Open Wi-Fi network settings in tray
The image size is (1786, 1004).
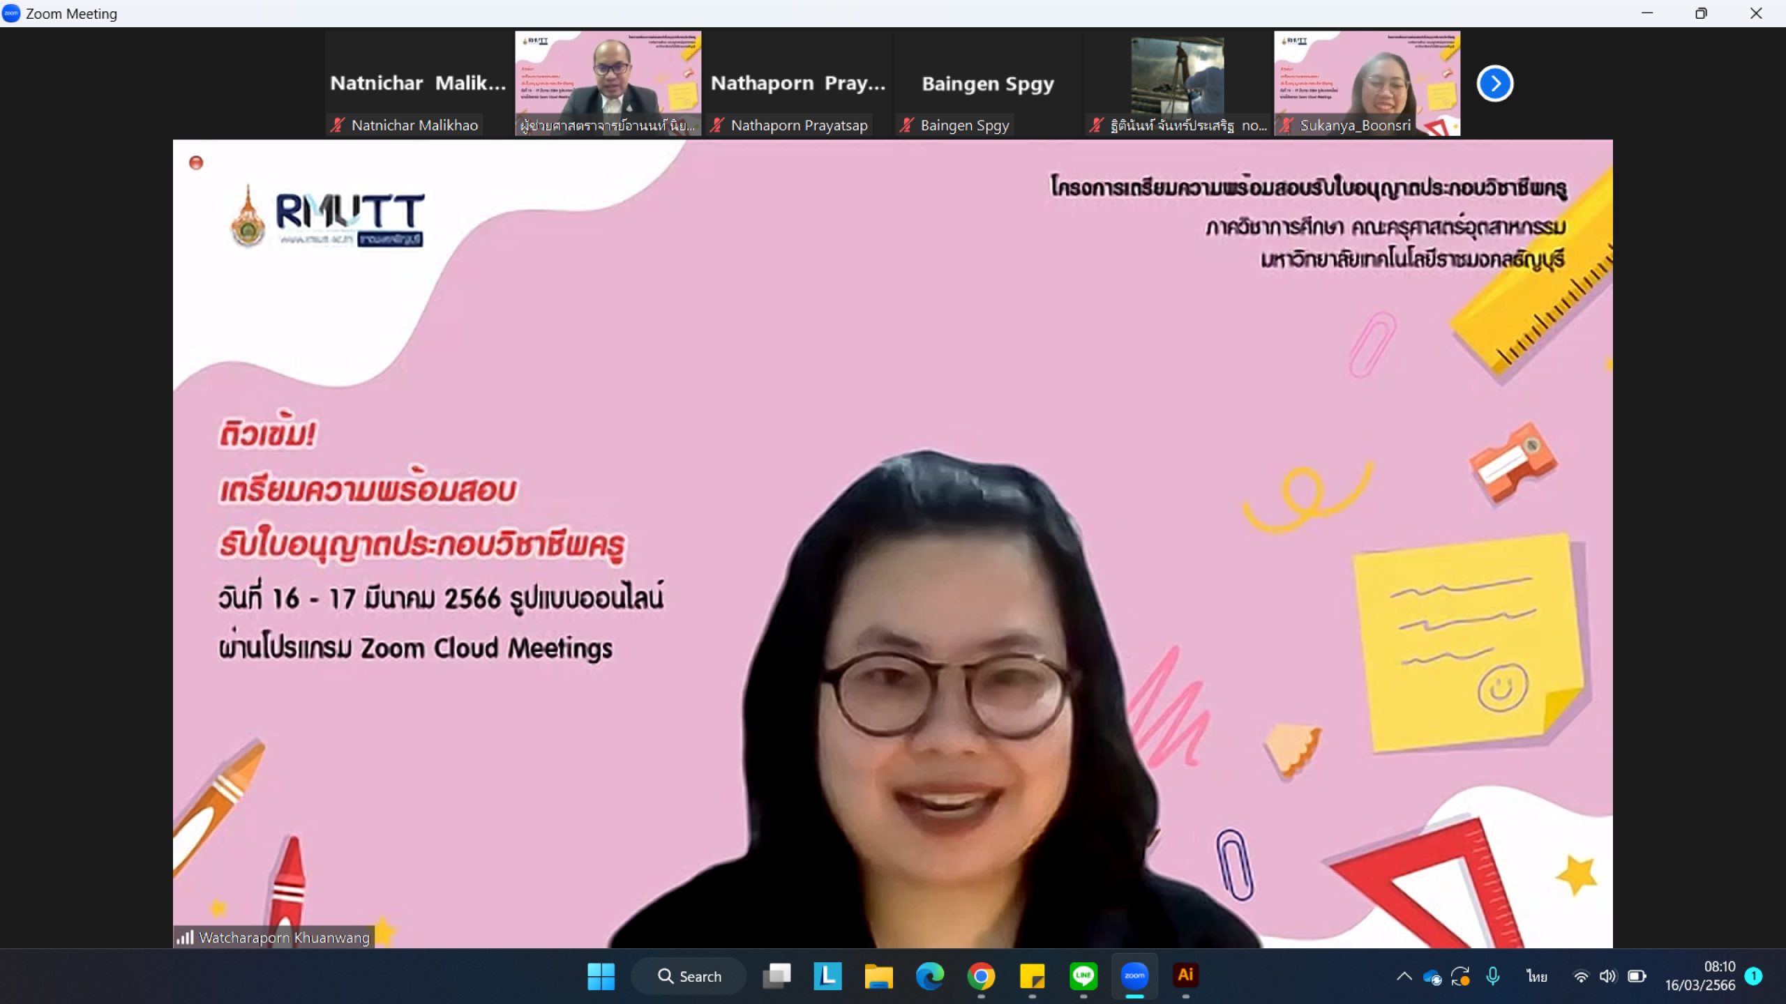[1581, 976]
